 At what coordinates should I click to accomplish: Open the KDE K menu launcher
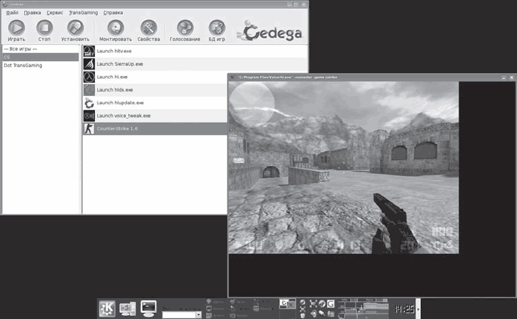[106, 308]
